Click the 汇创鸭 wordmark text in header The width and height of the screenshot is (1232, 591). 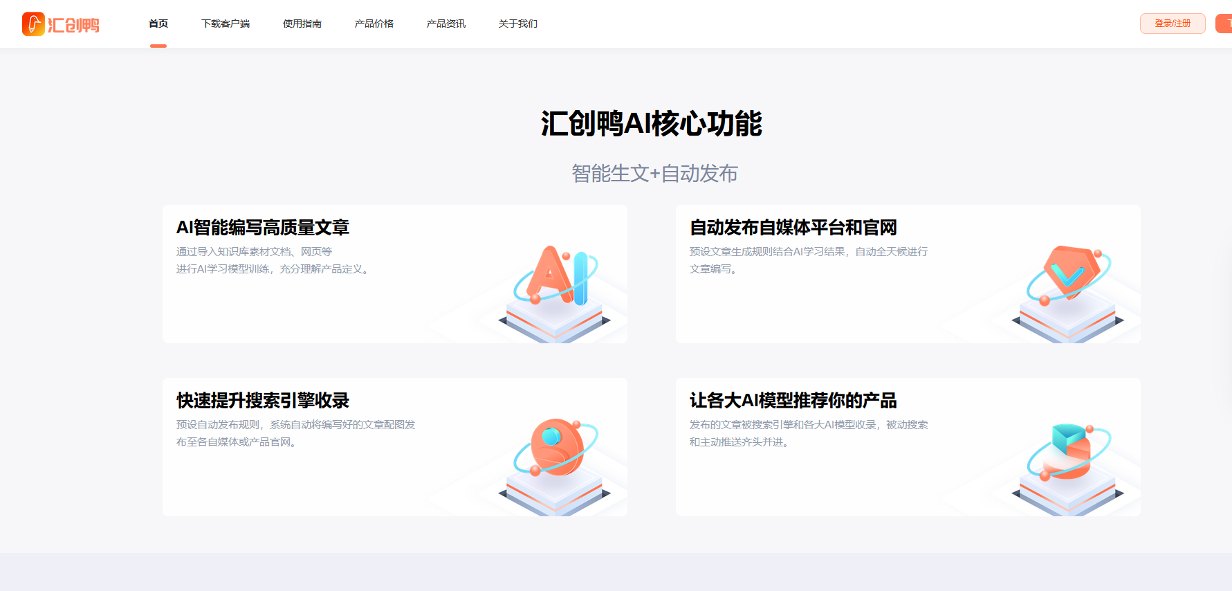pyautogui.click(x=73, y=26)
